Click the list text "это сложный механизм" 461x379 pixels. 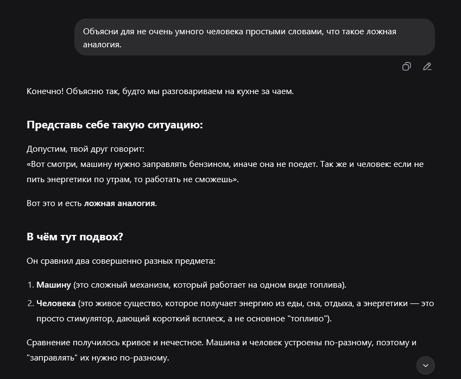[x=115, y=285]
